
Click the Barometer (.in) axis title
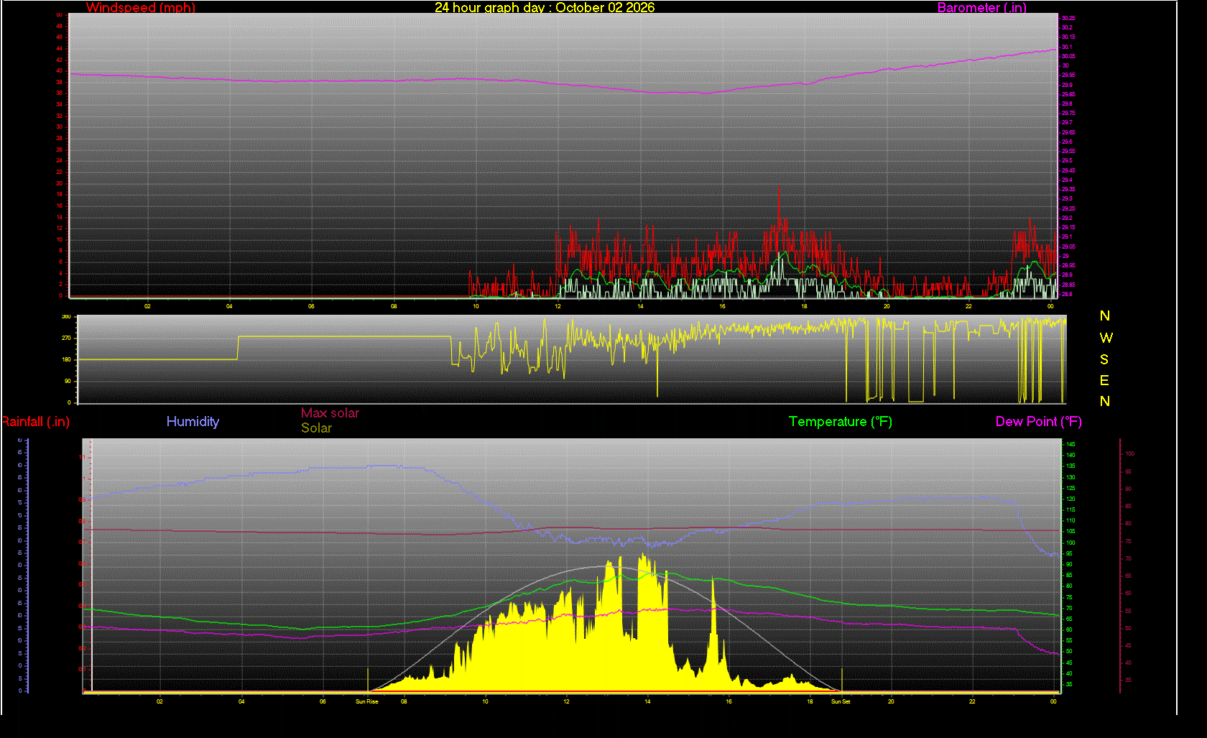click(982, 8)
